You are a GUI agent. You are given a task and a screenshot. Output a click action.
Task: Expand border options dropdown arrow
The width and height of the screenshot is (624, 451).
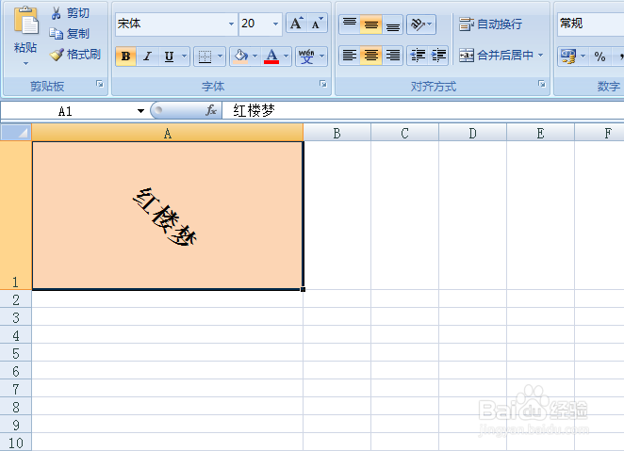220,56
